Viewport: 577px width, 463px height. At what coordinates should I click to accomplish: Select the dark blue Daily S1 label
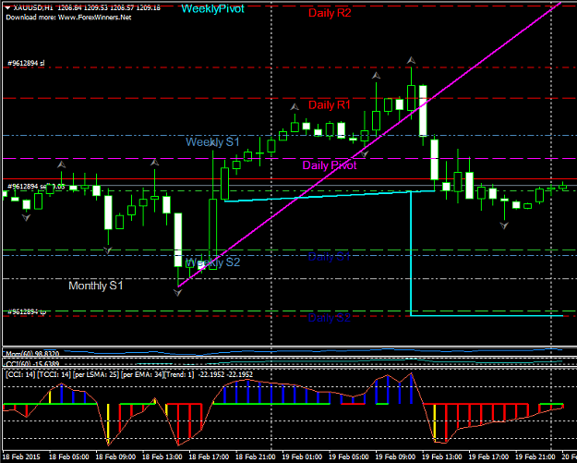[x=329, y=257]
